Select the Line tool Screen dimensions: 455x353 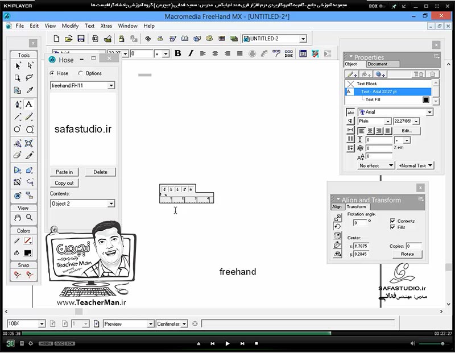click(18, 117)
